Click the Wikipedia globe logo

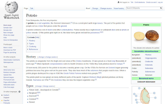tap(11, 7)
